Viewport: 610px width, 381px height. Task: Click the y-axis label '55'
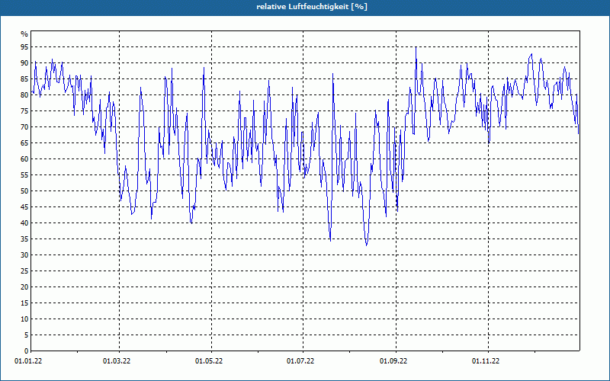click(24, 175)
